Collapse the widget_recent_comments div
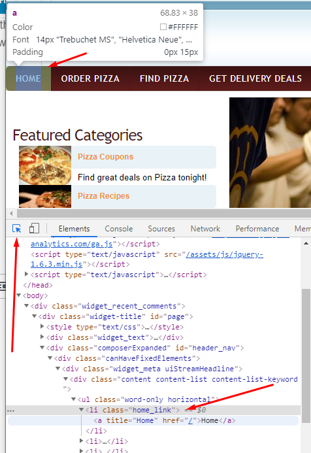Image resolution: width=311 pixels, height=453 pixels. 26,306
